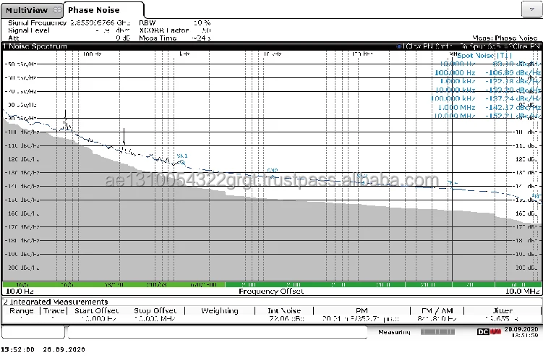Click the Int Noise column header
Viewport: 543px width, 361px height.
click(x=284, y=310)
